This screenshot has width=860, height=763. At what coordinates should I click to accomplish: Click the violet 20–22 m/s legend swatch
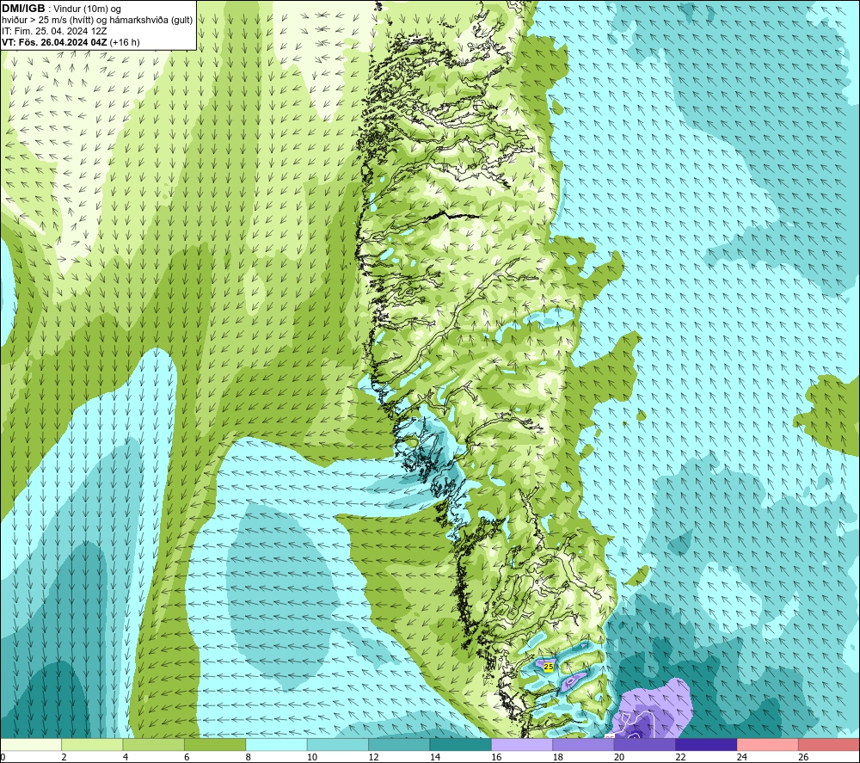pos(645,745)
